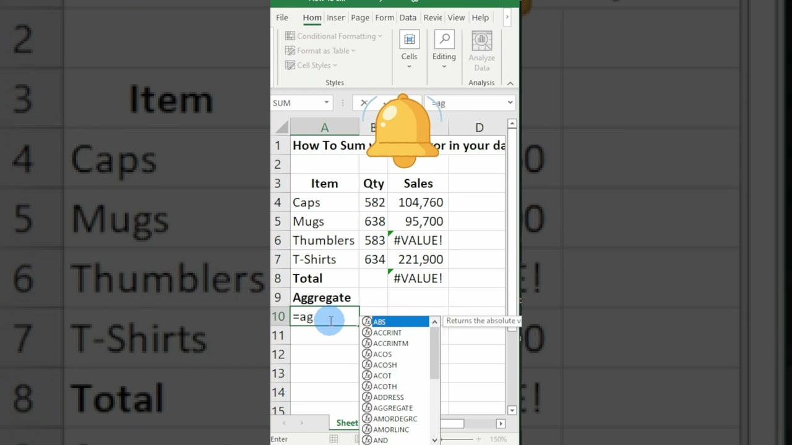This screenshot has width=792, height=445.
Task: Click the arrow showing more ribbon tabs
Action: (x=507, y=17)
